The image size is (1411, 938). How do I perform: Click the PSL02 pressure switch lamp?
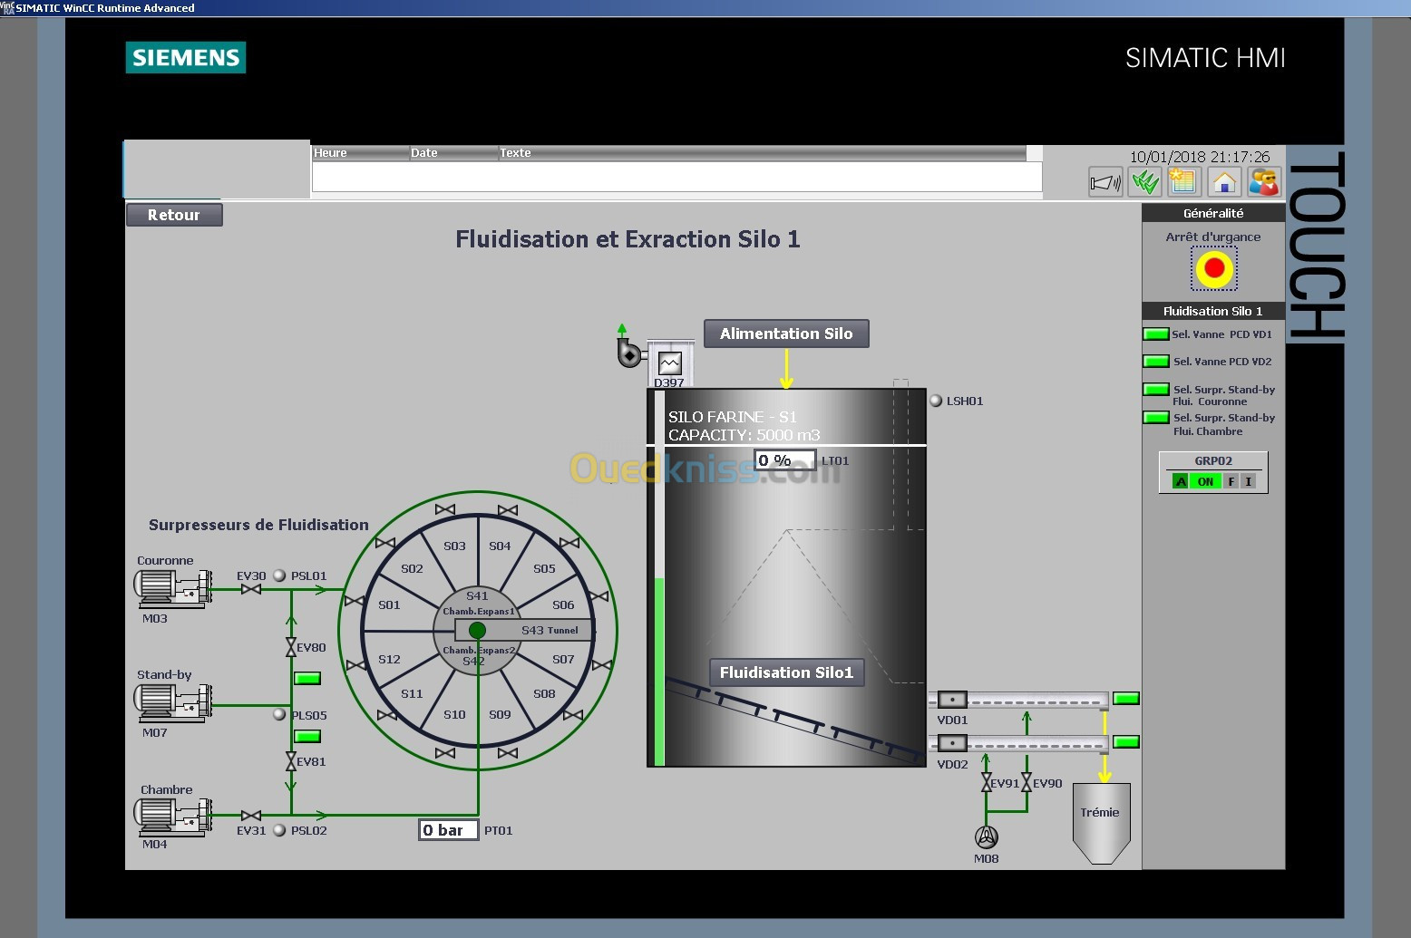(279, 830)
